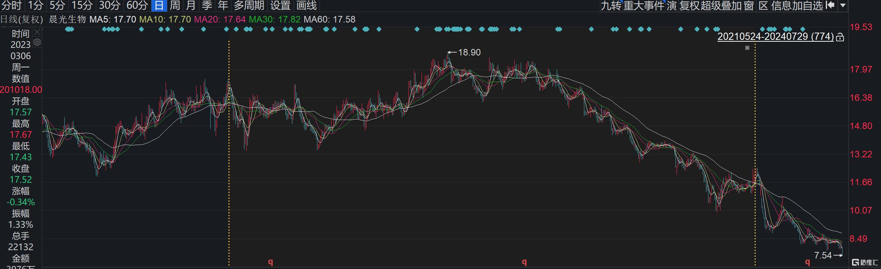The image size is (881, 269).
Task: Click the 日线(复权) chart title label
Action: 22,19
